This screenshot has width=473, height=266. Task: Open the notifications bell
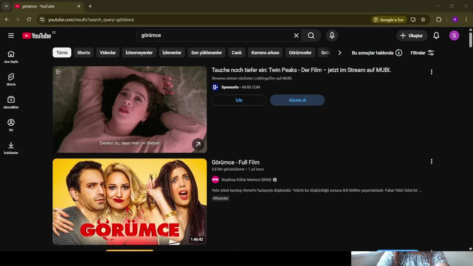[x=436, y=35]
